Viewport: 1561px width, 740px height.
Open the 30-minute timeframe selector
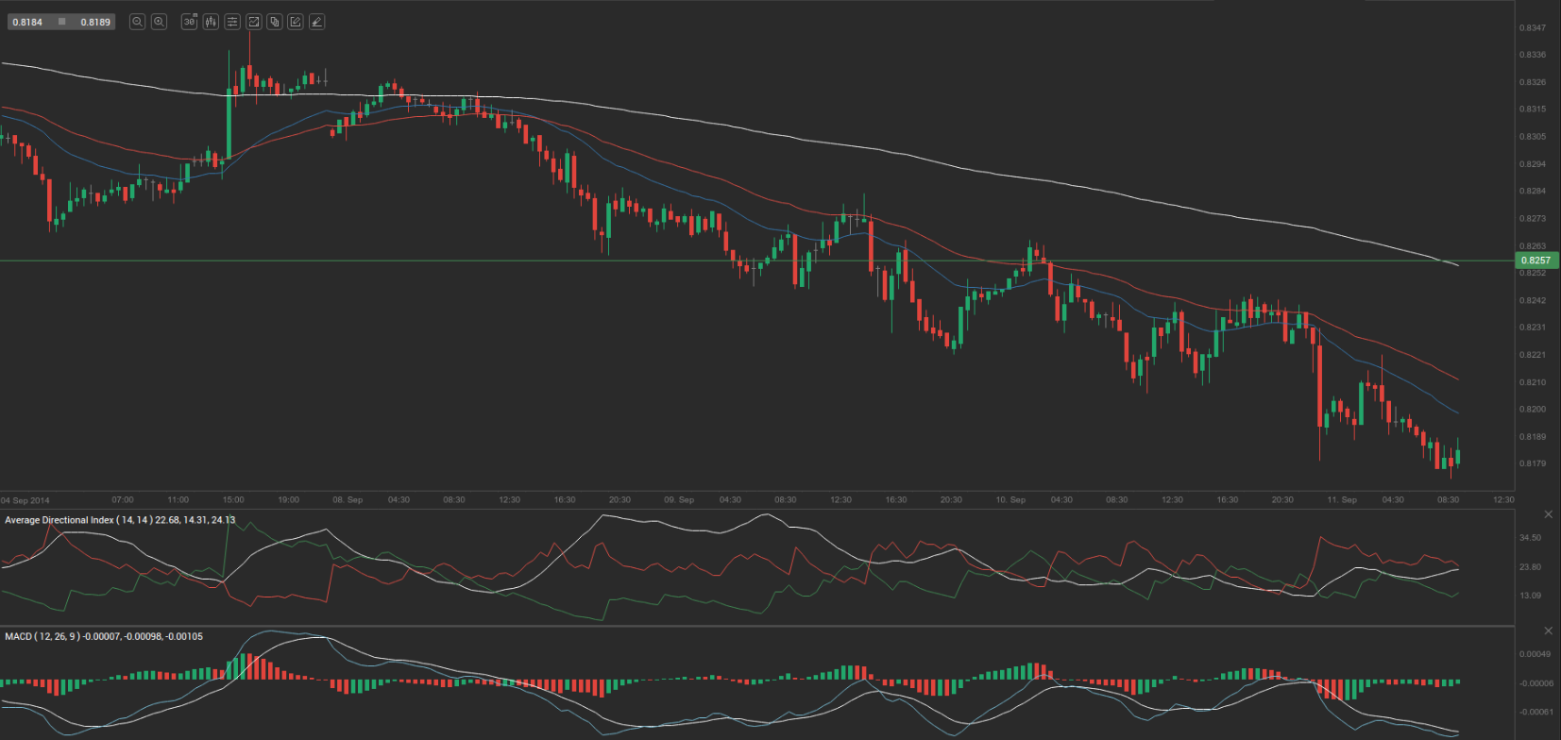pos(189,22)
